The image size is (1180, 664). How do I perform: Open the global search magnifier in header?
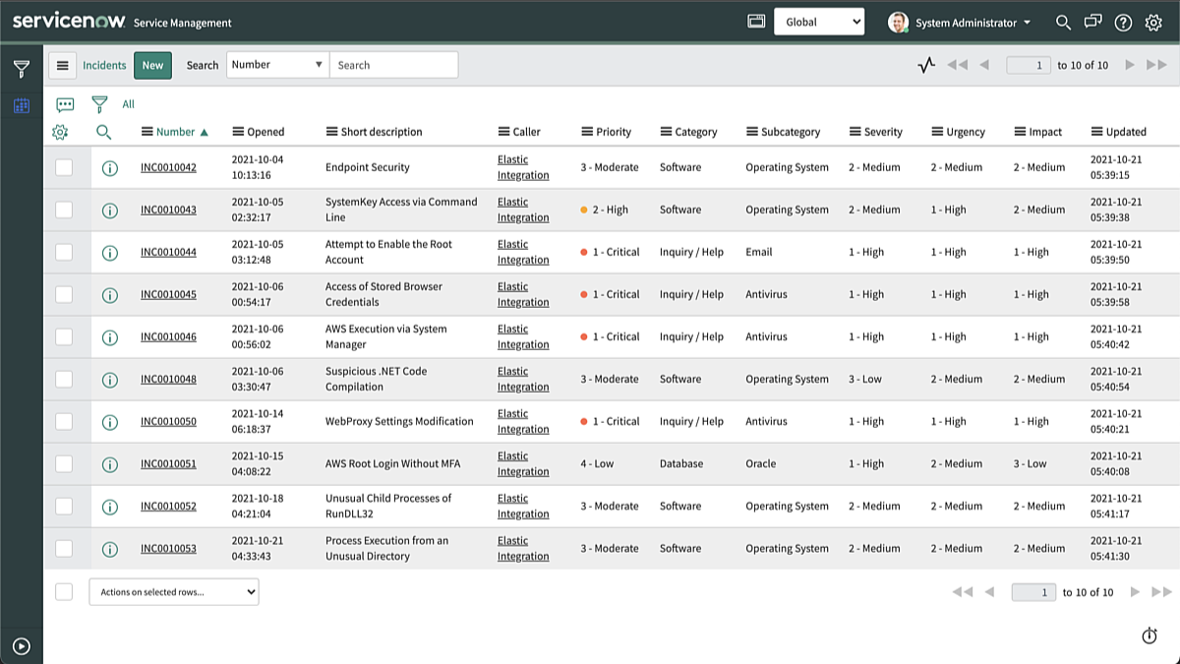tap(1063, 22)
